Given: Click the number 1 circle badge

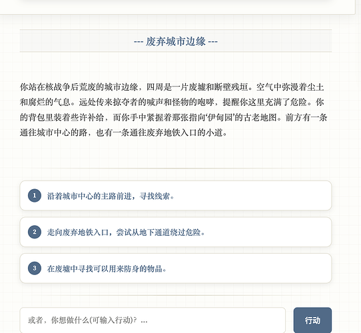Looking at the screenshot, I should 35,196.
